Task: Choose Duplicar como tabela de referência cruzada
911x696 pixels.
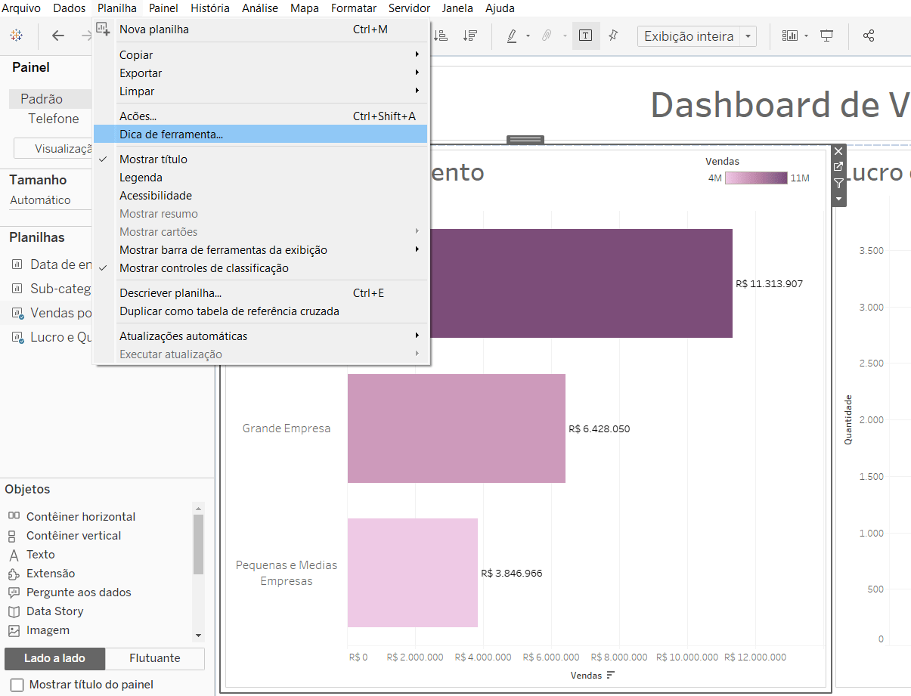Action: click(262, 311)
